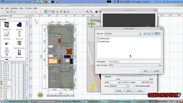This screenshot has height=103, width=183.
Task: Click Create New Folder icon in Save photo
Action: tap(153, 34)
